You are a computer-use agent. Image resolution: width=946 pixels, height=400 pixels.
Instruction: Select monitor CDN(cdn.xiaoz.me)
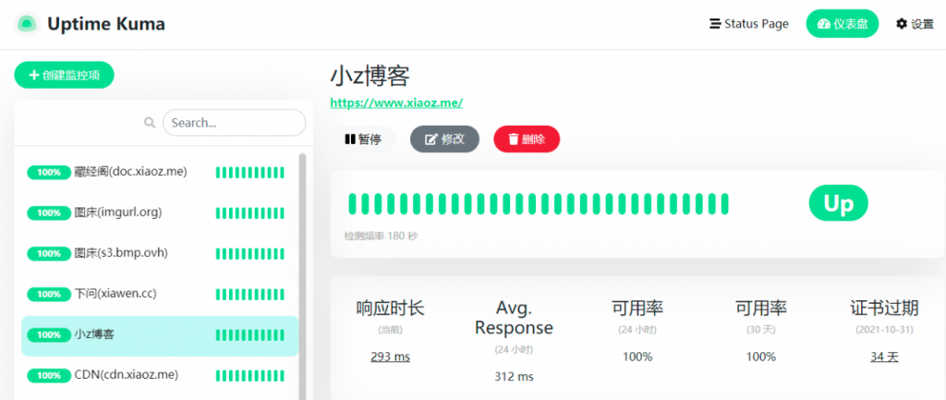[160, 375]
